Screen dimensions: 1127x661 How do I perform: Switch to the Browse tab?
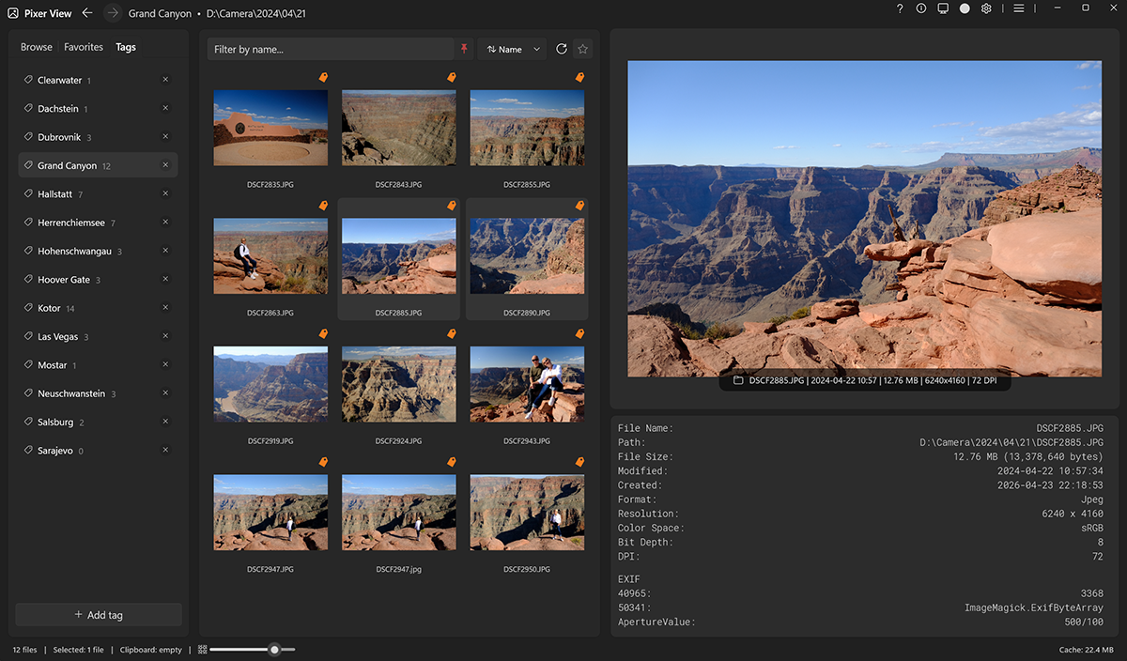click(37, 46)
